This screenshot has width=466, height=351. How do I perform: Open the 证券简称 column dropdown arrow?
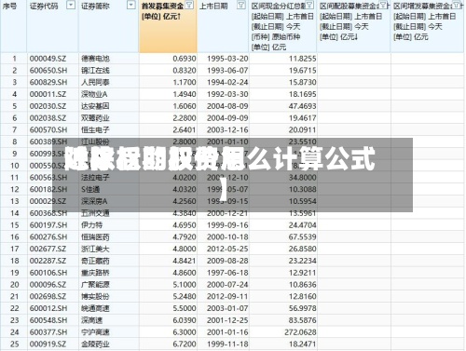point(131,5)
